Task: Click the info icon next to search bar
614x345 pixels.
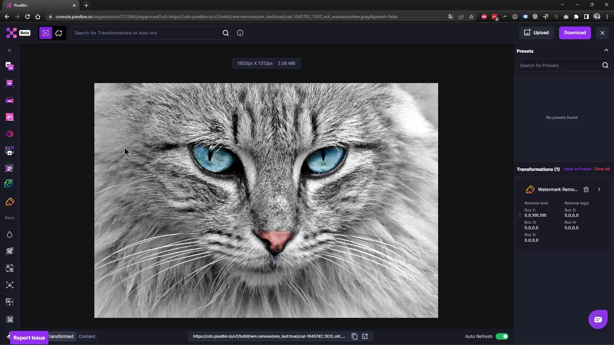Action: pos(240,33)
